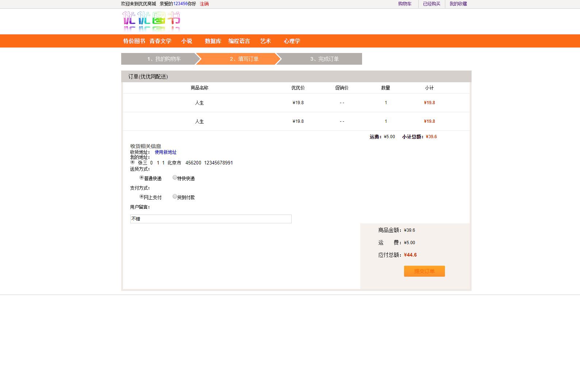Go to 艺术 category
Screen dimensions: 580x375
pos(265,41)
